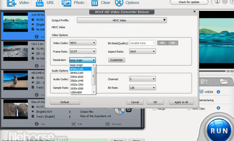The width and height of the screenshot is (234, 141).
Task: Click Info icon under Cars 2.avi
Action: pyautogui.click(x=36, y=66)
